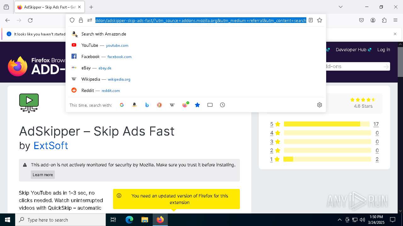Search this time with DuckDuckGo
This screenshot has height=226, width=403.
point(160,105)
